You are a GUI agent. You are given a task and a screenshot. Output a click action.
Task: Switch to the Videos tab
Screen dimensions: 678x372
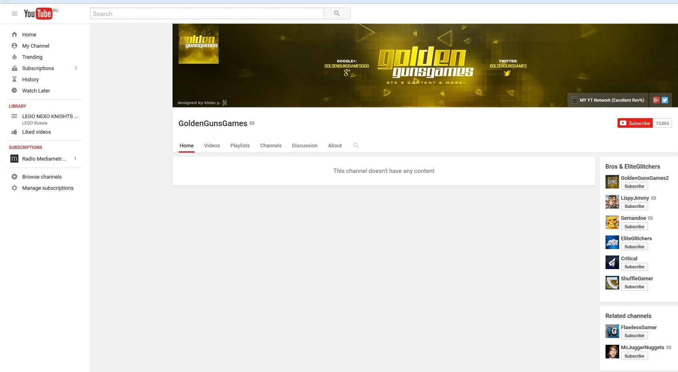point(212,146)
